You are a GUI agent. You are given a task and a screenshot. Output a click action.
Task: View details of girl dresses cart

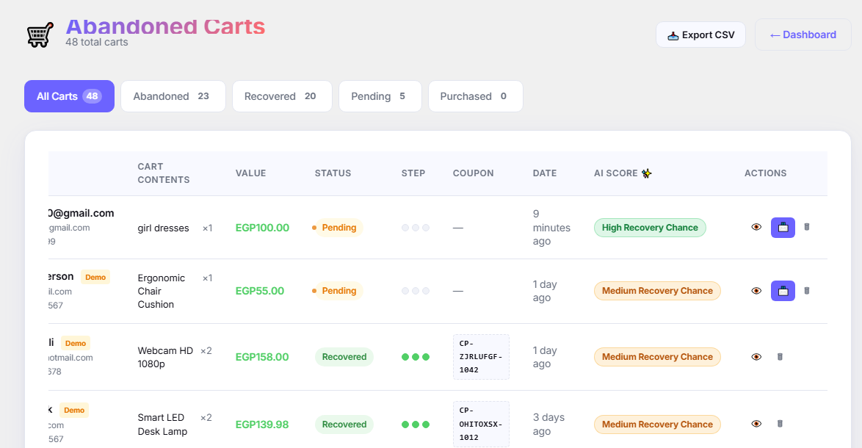click(x=756, y=227)
